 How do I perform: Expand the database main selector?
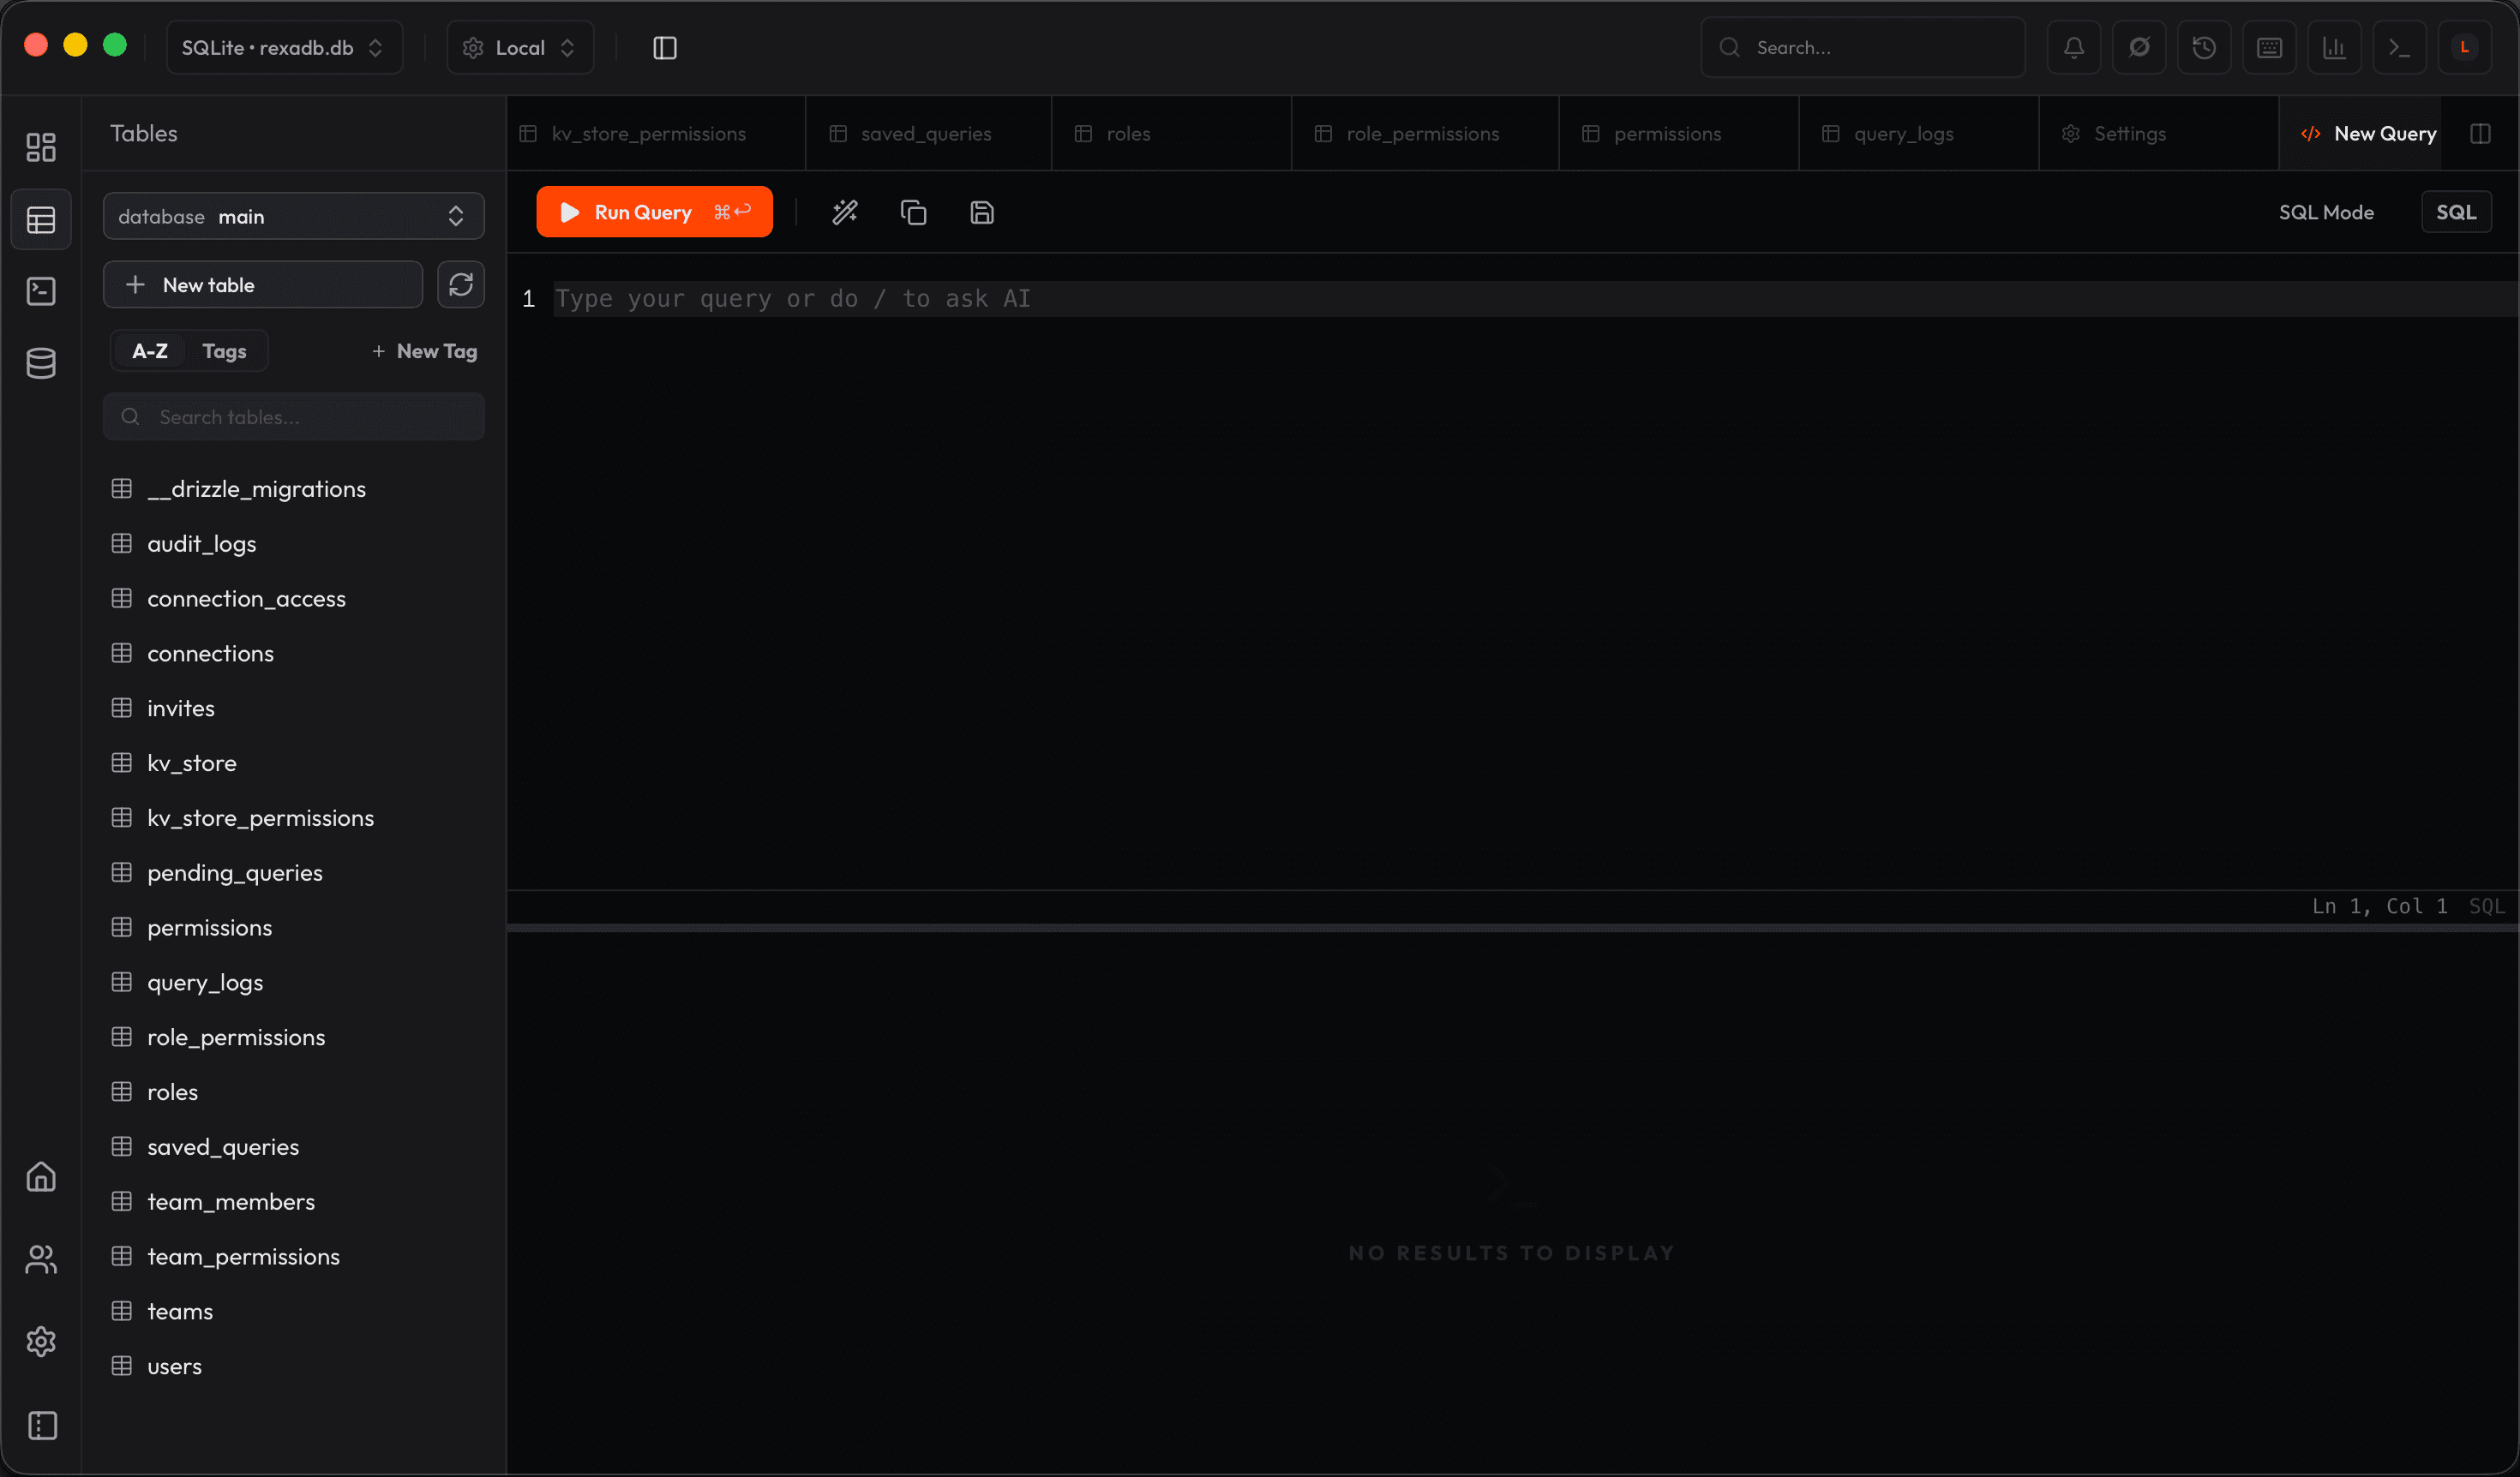tap(294, 217)
